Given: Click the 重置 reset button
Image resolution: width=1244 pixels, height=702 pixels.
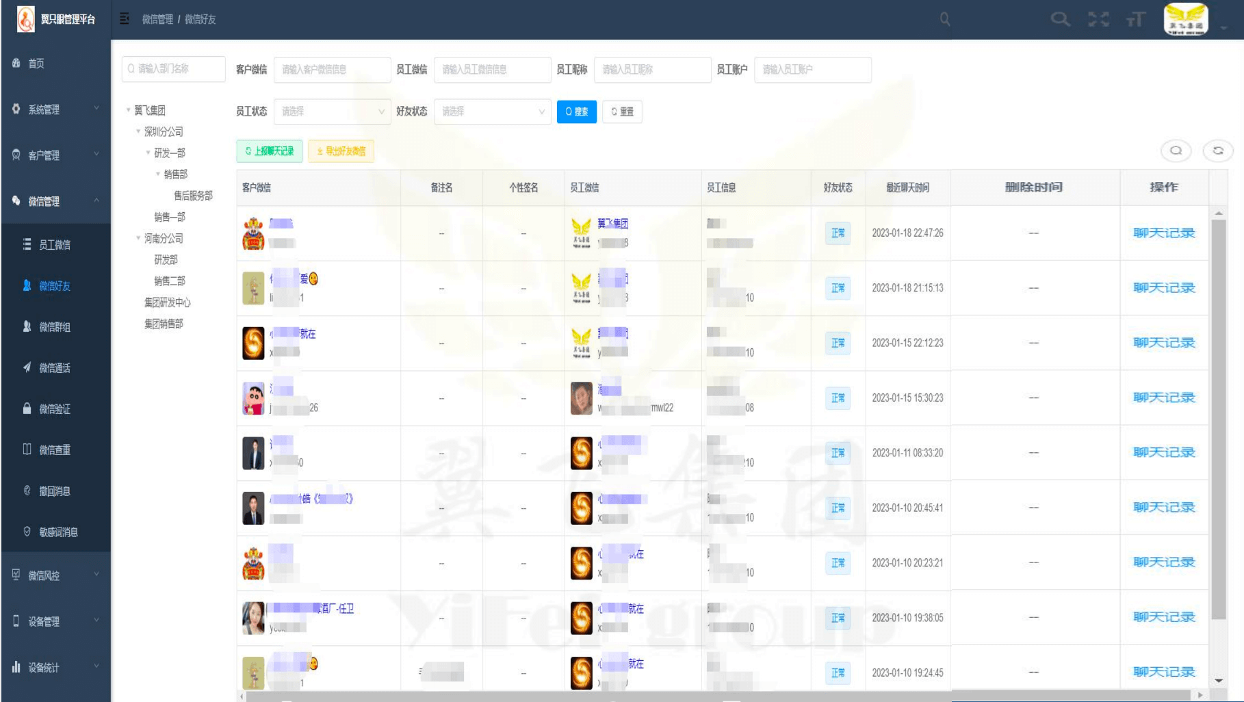Looking at the screenshot, I should click(x=622, y=112).
